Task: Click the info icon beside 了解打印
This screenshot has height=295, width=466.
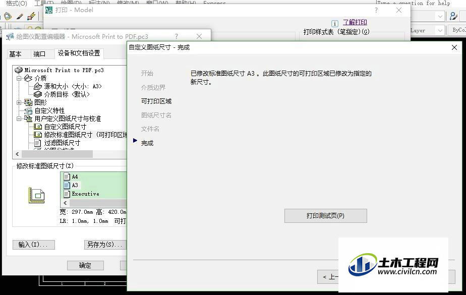Action: pos(335,23)
